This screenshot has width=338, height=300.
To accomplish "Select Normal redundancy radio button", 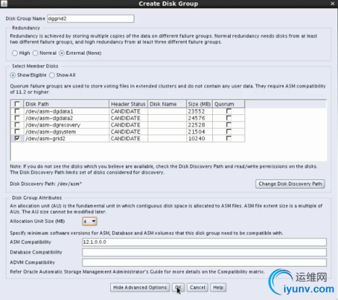I will click(x=35, y=53).
